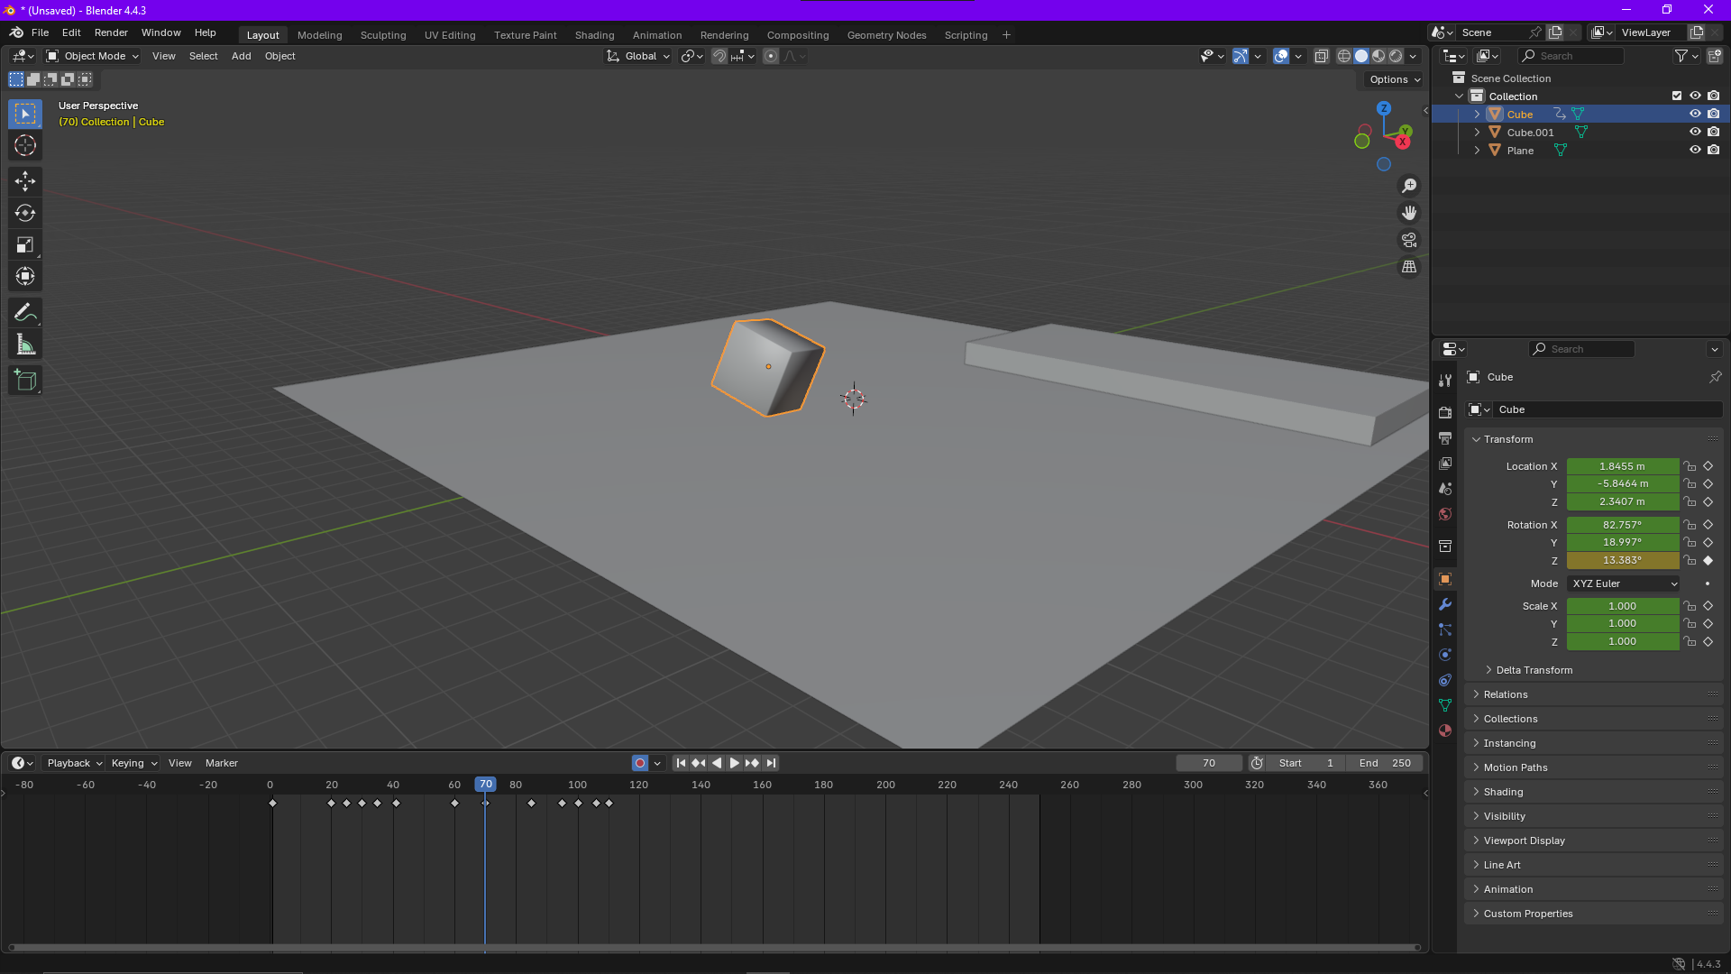Open the World properties tab
The image size is (1731, 974).
click(1445, 514)
